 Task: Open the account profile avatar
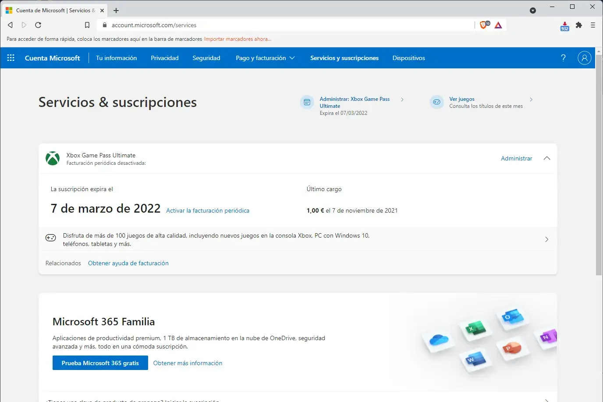point(585,58)
